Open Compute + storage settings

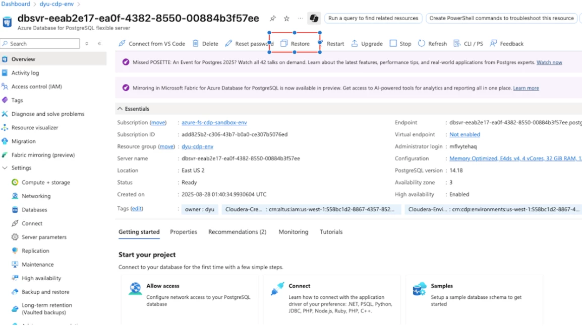tap(46, 183)
